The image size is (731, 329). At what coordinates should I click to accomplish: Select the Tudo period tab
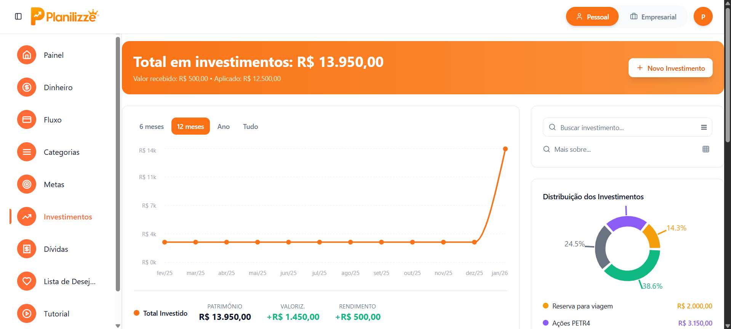pos(250,127)
